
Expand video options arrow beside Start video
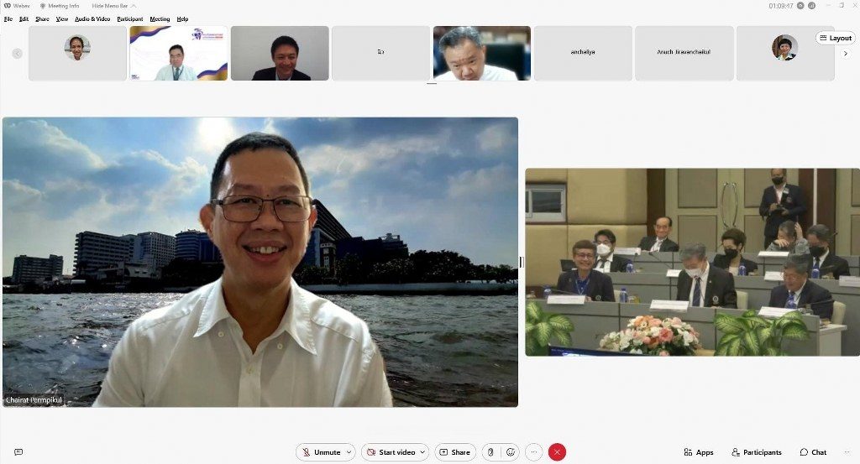422,452
